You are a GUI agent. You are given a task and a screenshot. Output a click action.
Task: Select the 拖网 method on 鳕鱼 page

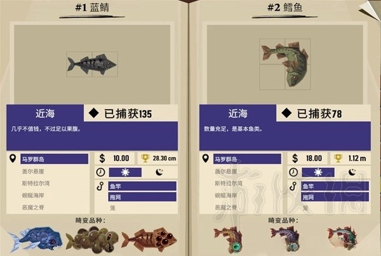click(x=335, y=197)
